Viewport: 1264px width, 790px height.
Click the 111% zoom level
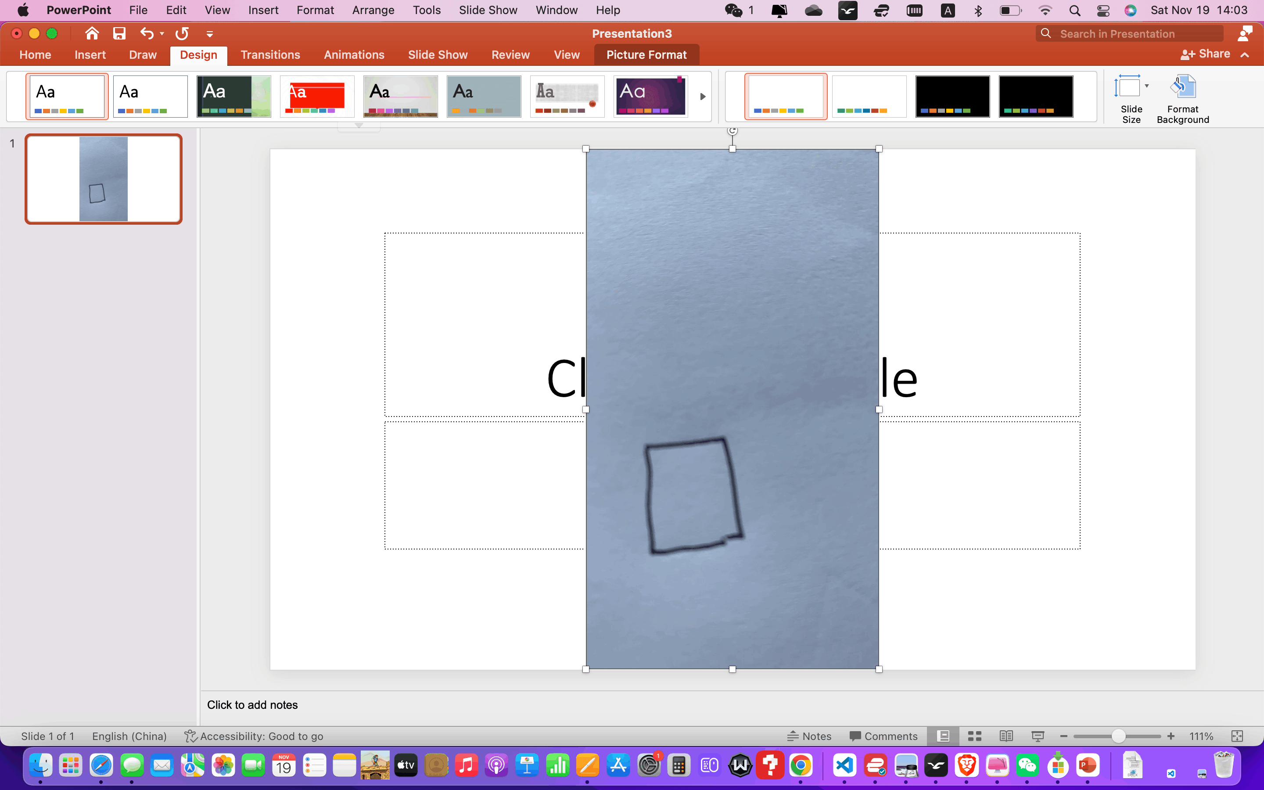(1201, 736)
